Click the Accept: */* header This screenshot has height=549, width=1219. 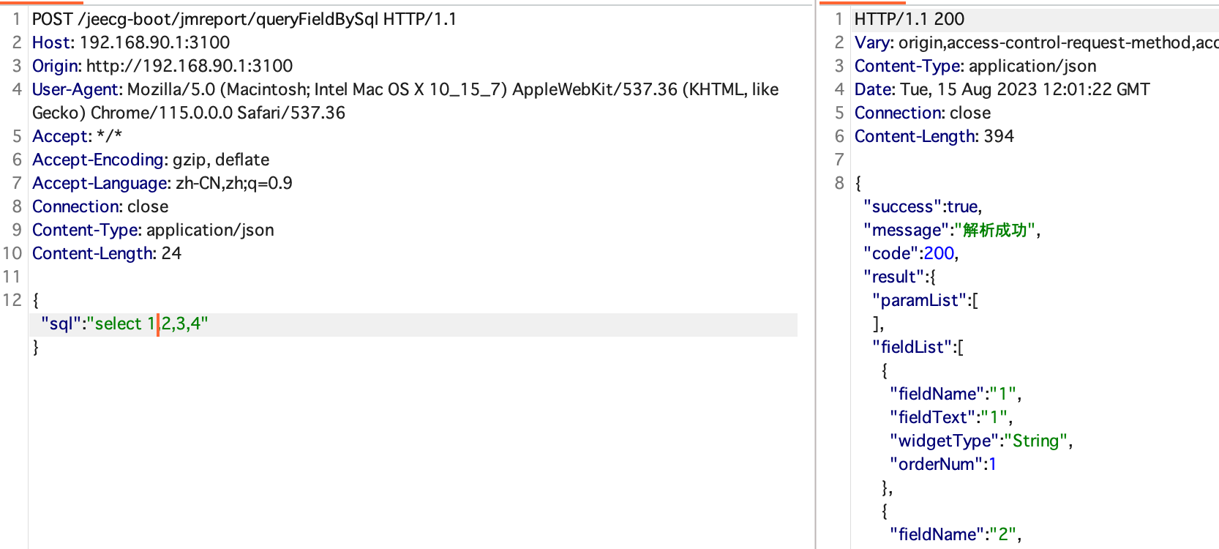point(77,136)
